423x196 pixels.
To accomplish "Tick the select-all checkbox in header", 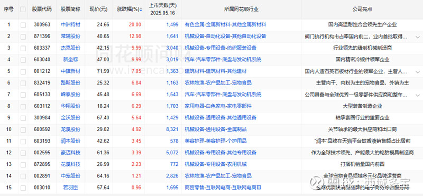I will (23, 10).
